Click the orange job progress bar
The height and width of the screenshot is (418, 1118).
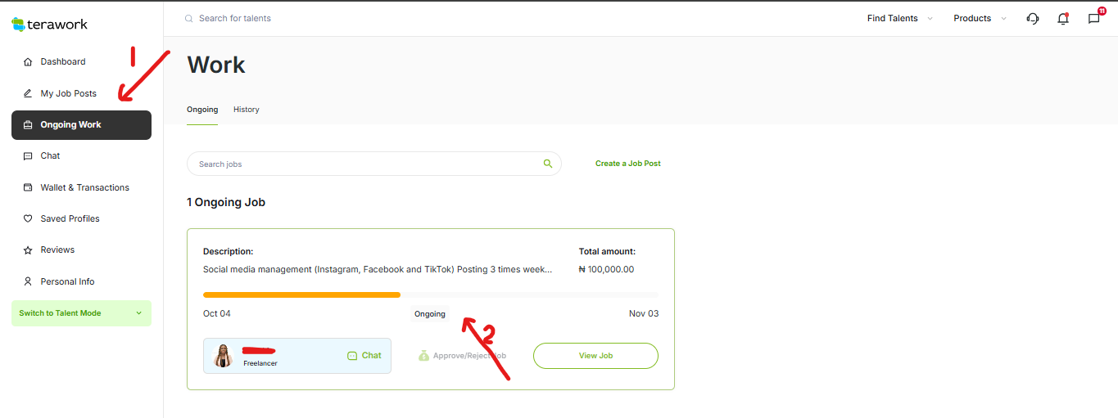pyautogui.click(x=301, y=294)
